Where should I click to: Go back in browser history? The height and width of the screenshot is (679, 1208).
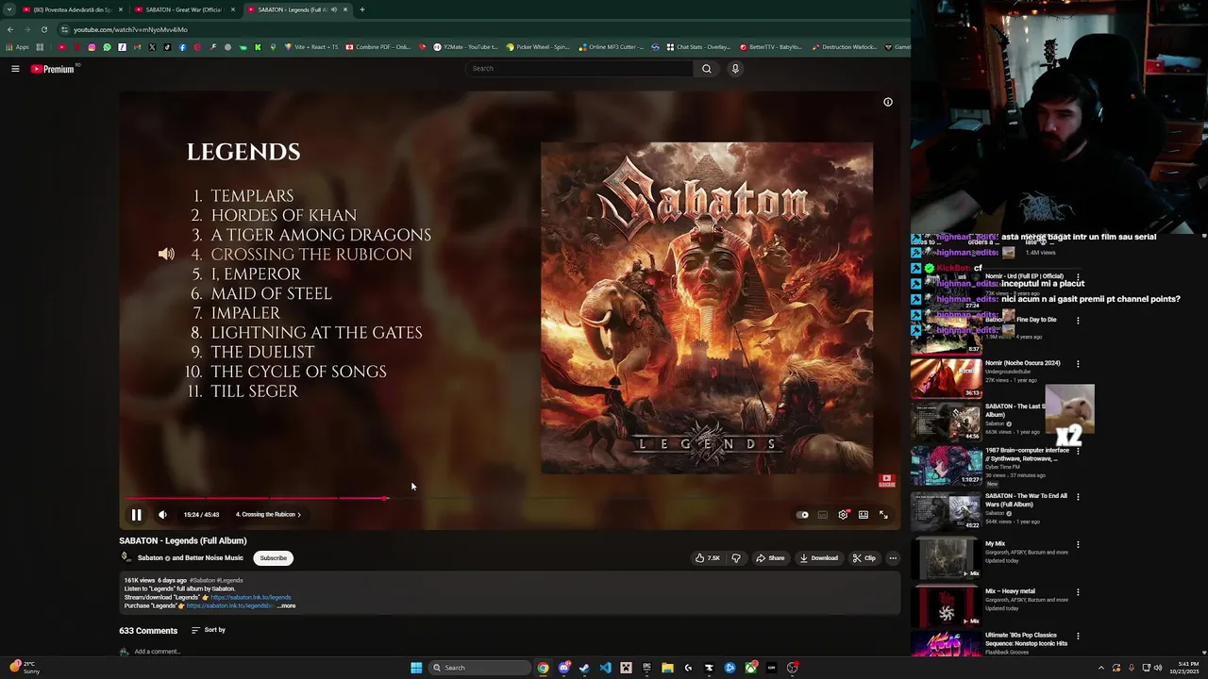tap(9, 29)
